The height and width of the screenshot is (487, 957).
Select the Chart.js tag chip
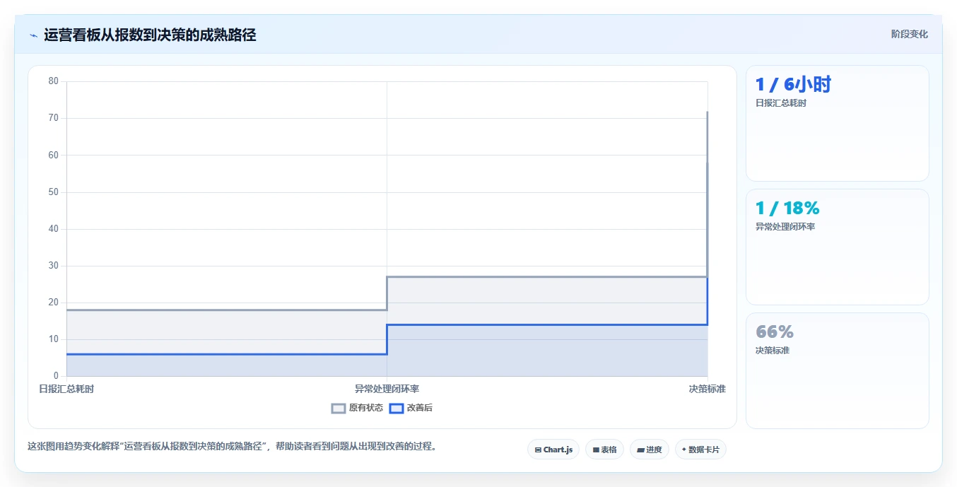[553, 450]
